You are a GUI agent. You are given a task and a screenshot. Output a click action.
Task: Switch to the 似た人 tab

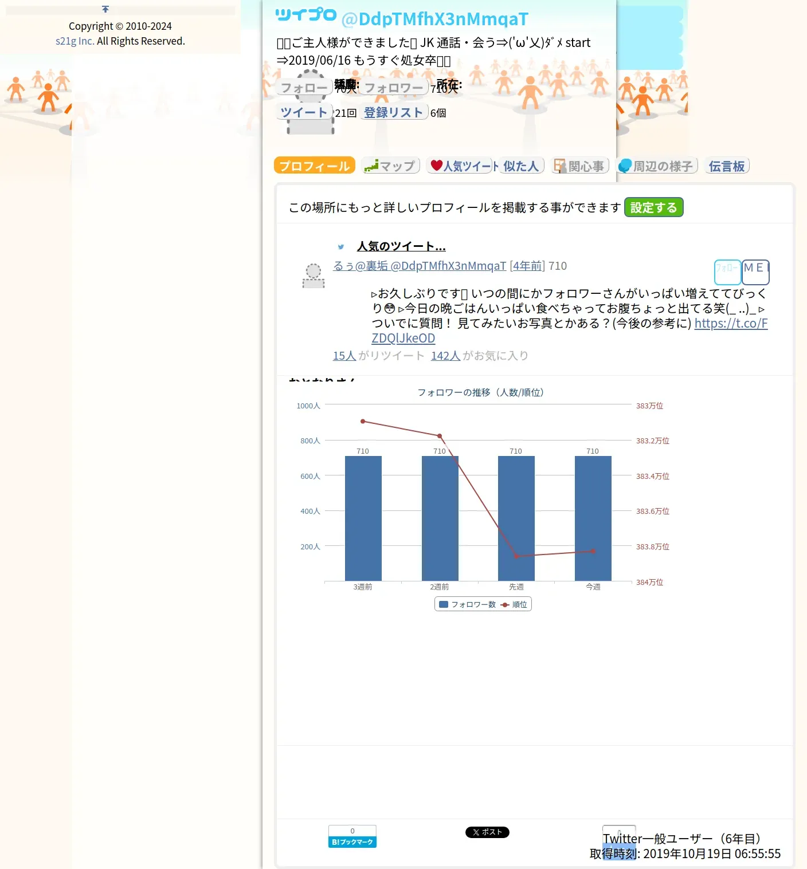click(x=521, y=166)
